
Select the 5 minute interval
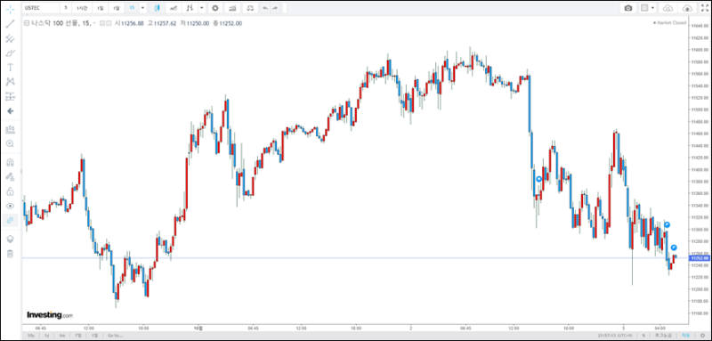[66, 8]
